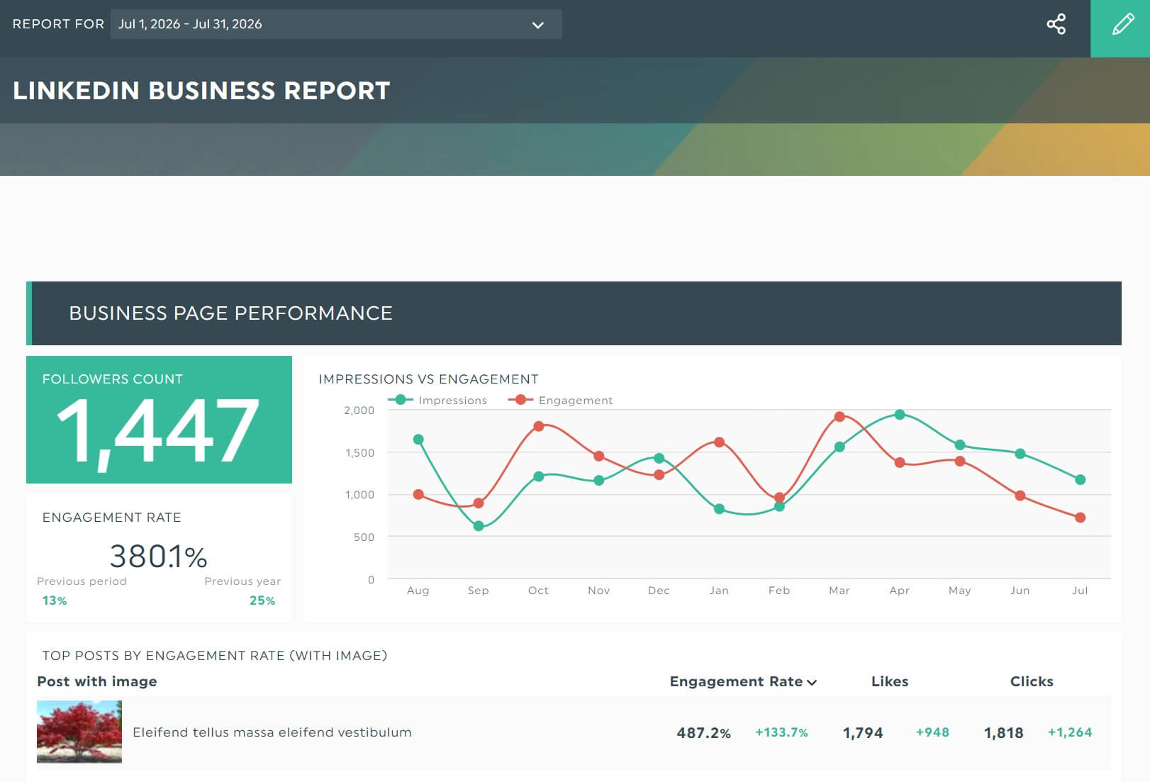Select the Impressions data point for Sep

(479, 526)
